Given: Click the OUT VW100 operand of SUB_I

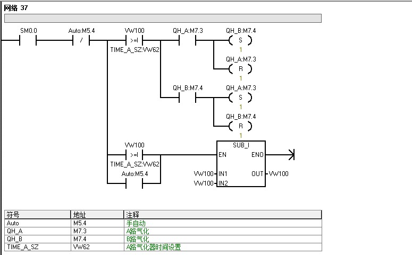Looking at the screenshot, I should point(279,174).
